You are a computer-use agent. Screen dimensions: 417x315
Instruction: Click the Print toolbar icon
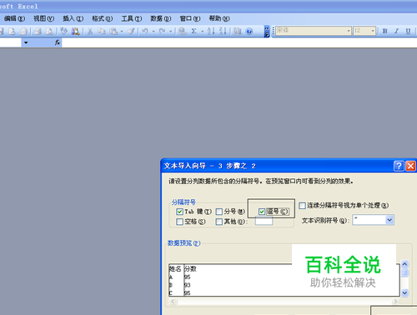[38, 31]
